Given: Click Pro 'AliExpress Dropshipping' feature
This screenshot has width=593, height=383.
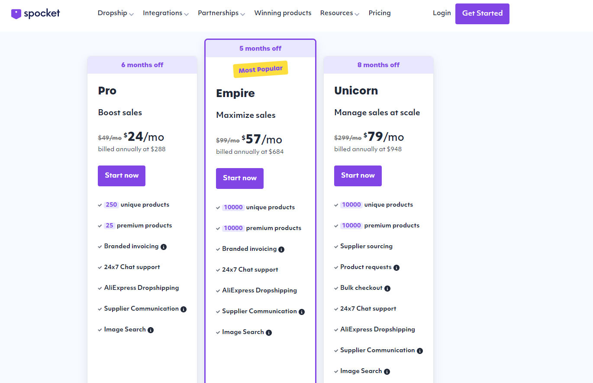Looking at the screenshot, I should coord(141,288).
